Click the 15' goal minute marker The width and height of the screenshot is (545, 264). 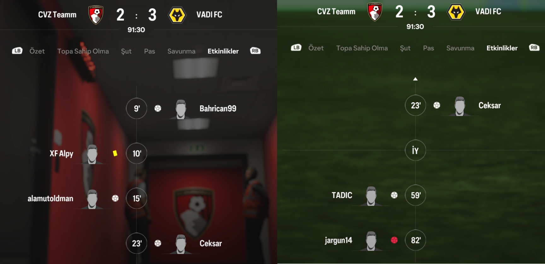[x=136, y=198]
